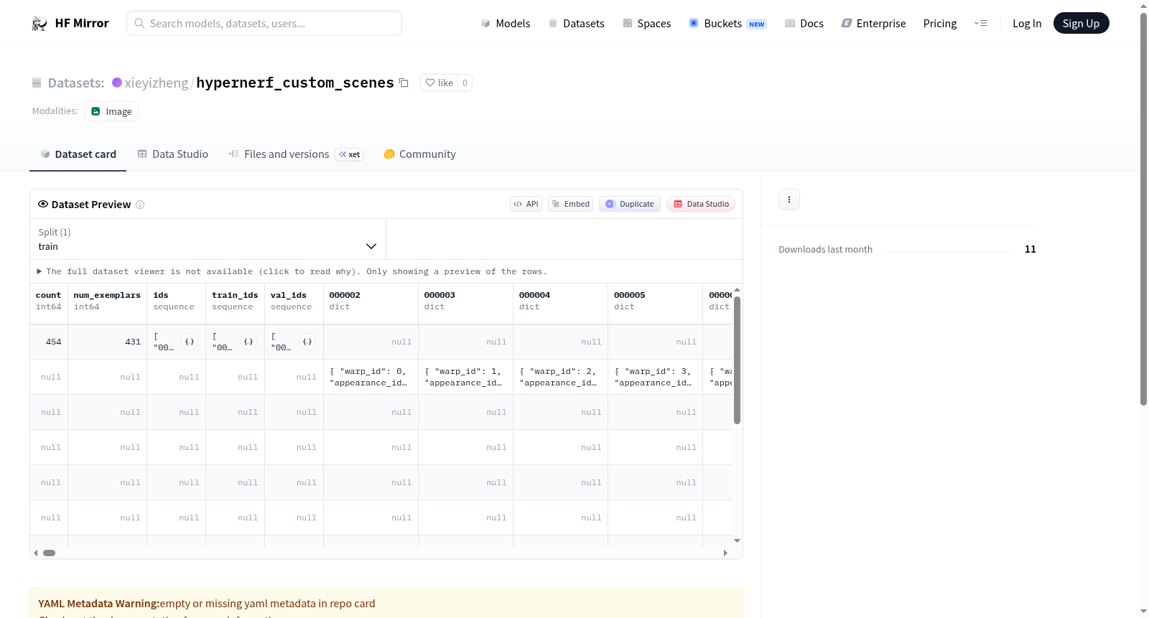Click the Spaces grid icon in navbar
The height and width of the screenshot is (618, 1149).
tap(628, 24)
